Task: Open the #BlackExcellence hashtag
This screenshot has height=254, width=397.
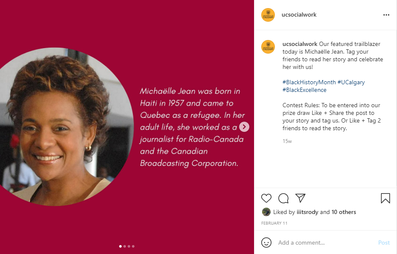Action: 304,90
